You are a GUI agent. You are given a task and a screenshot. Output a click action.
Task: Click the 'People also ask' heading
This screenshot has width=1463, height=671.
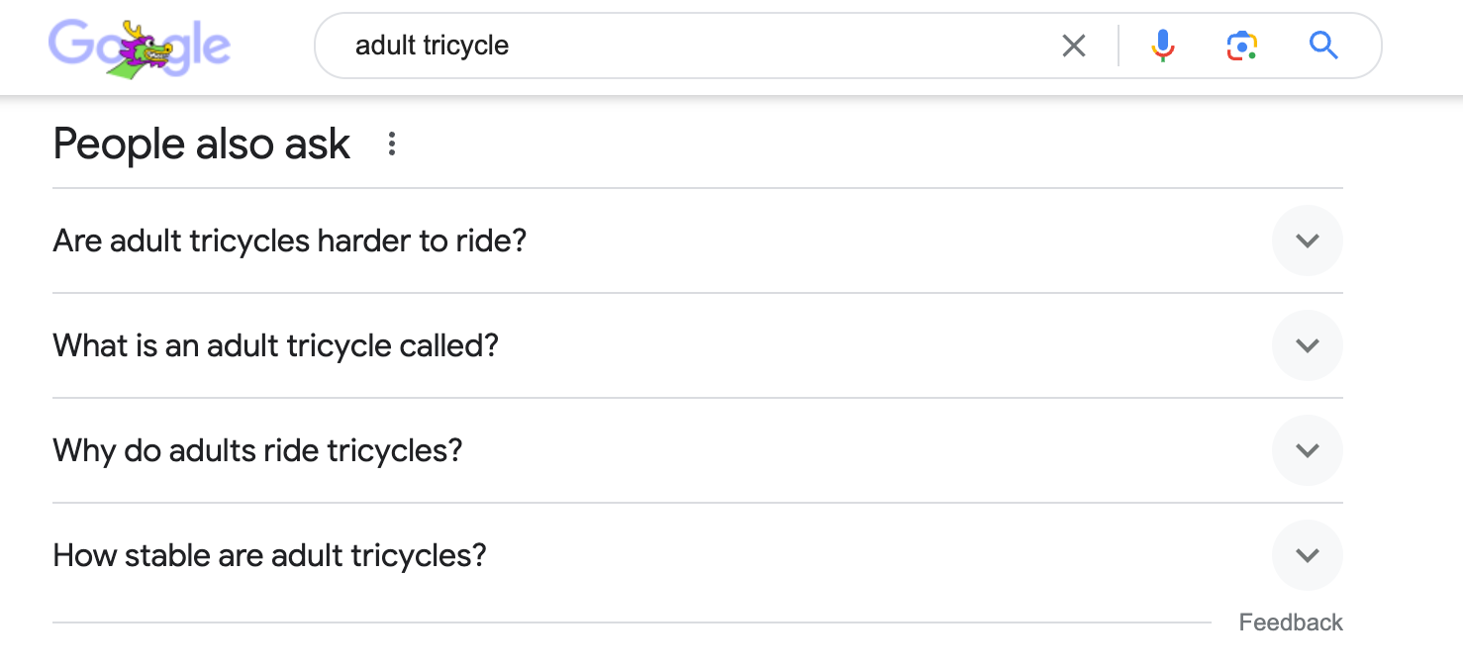[201, 144]
